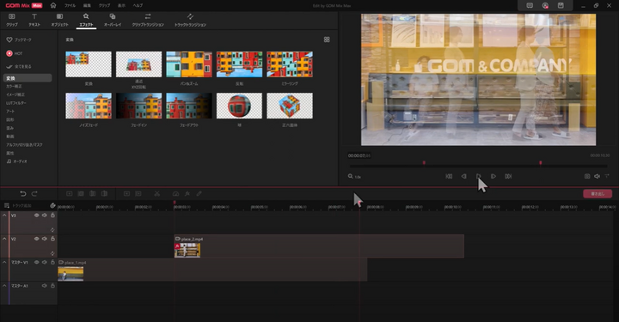Choose the XYZ回転 effect thumbnail
The width and height of the screenshot is (619, 322).
point(138,64)
